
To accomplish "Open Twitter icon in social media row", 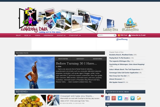I will [120, 98].
